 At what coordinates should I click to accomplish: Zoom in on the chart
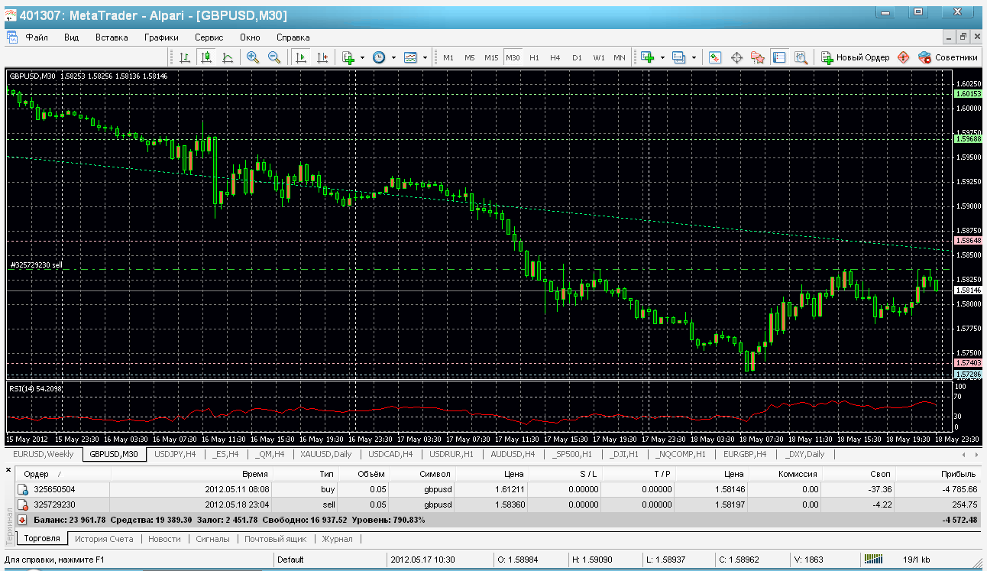(253, 57)
